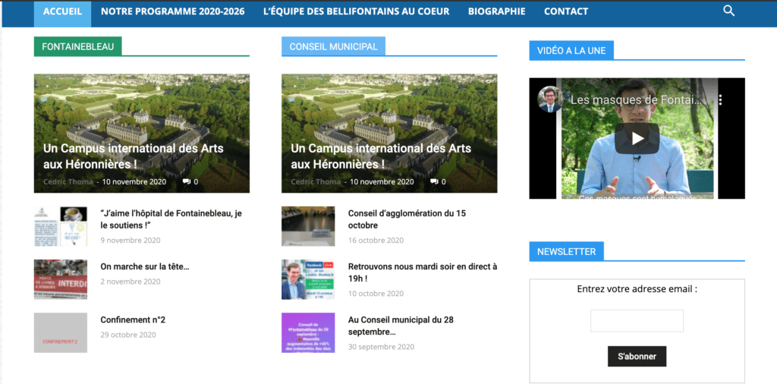Image resolution: width=777 pixels, height=384 pixels.
Task: Open "Retrouvons nous mardi soir en direct" article
Action: (422, 272)
